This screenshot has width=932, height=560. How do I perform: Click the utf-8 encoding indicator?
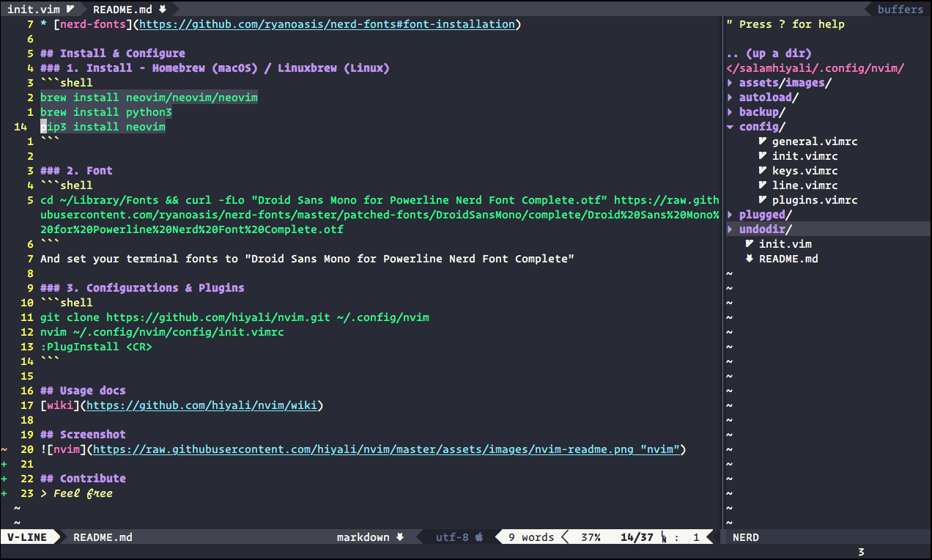(452, 537)
